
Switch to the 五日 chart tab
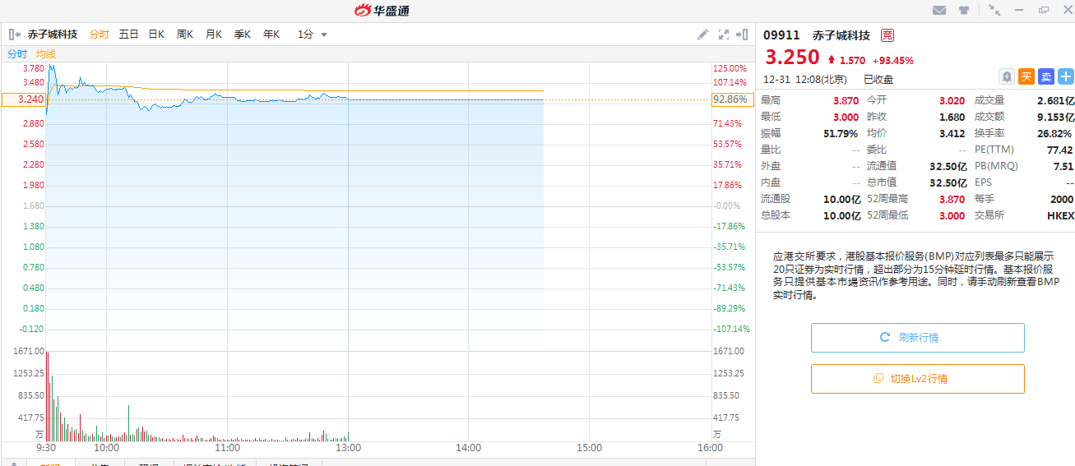pos(128,35)
